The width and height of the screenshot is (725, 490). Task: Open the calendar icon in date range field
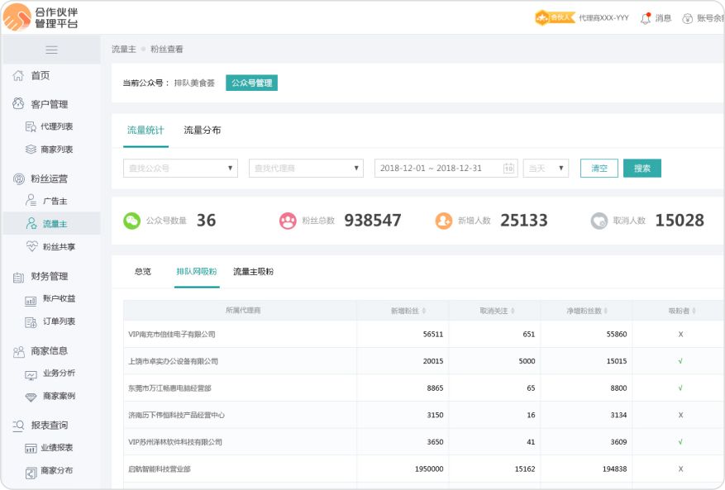click(x=508, y=169)
